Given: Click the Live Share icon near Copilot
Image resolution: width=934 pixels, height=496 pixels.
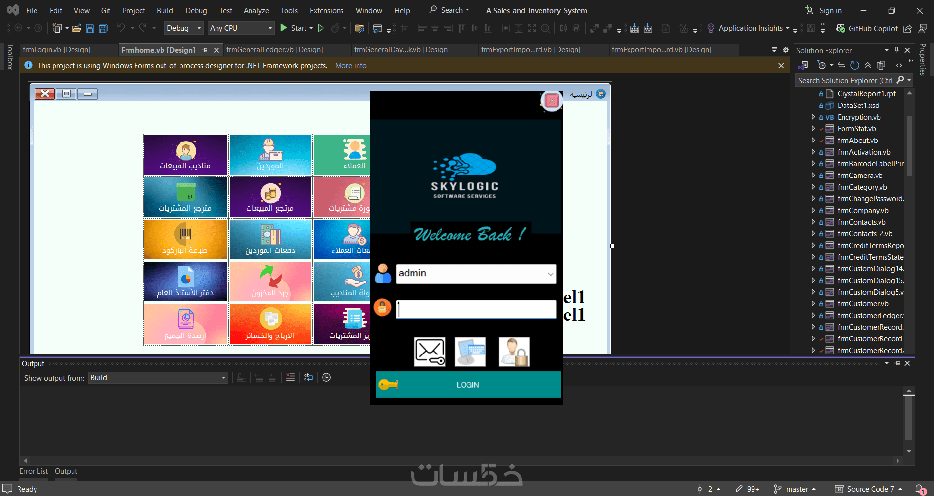Looking at the screenshot, I should tap(907, 28).
